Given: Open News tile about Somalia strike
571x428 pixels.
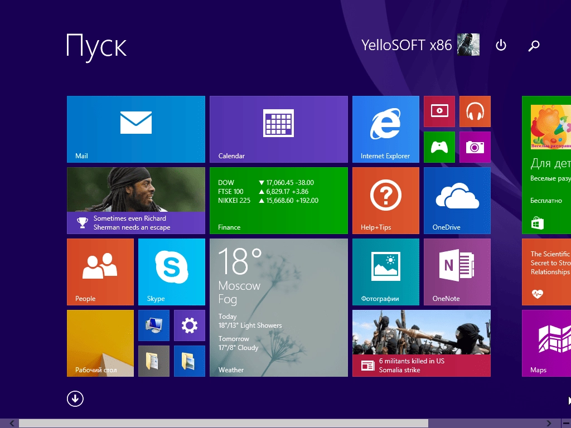Looking at the screenshot, I should [x=422, y=343].
